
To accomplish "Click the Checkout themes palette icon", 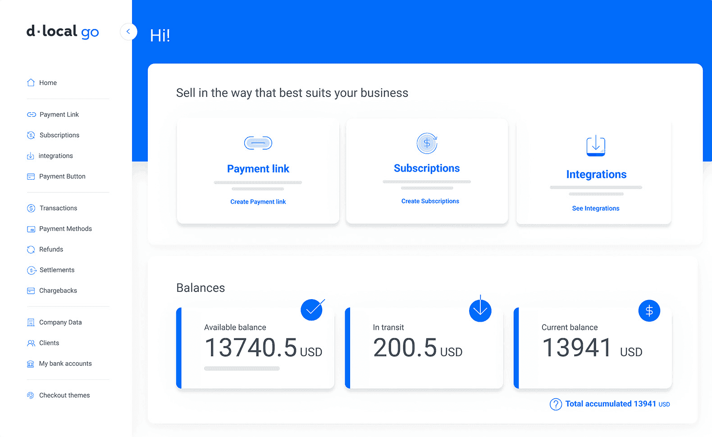I will click(30, 396).
